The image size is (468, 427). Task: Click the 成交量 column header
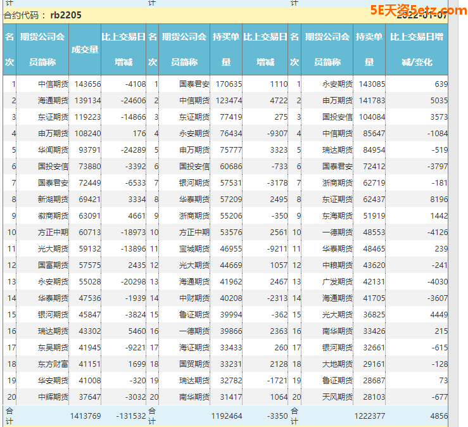tap(85, 49)
